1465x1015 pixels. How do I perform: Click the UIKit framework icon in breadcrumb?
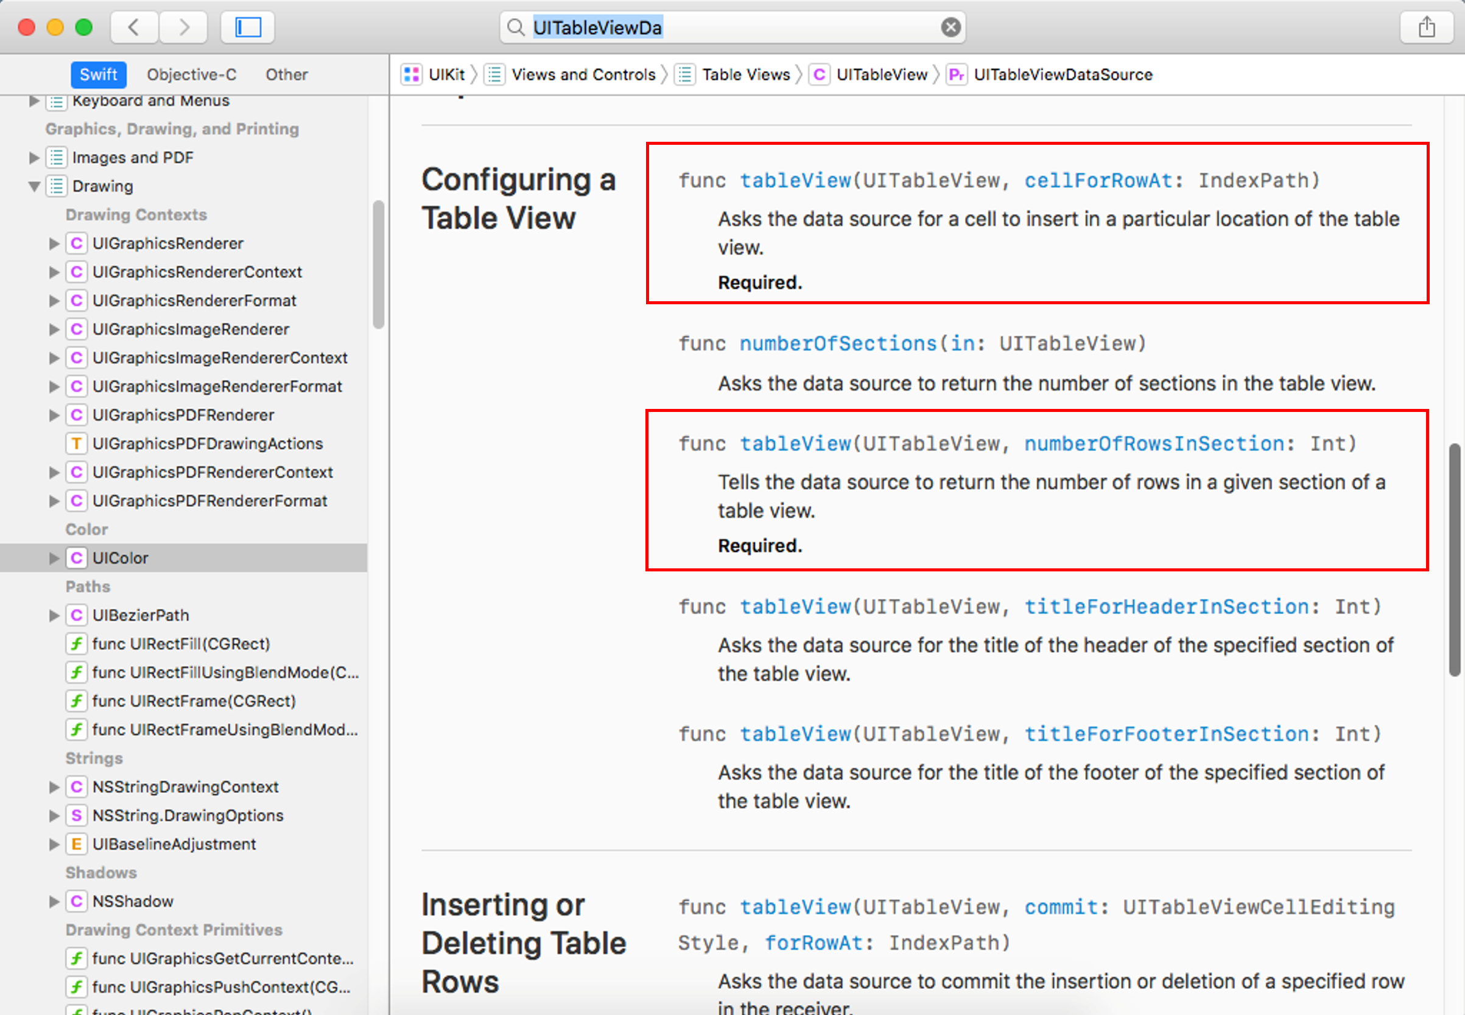click(x=412, y=74)
